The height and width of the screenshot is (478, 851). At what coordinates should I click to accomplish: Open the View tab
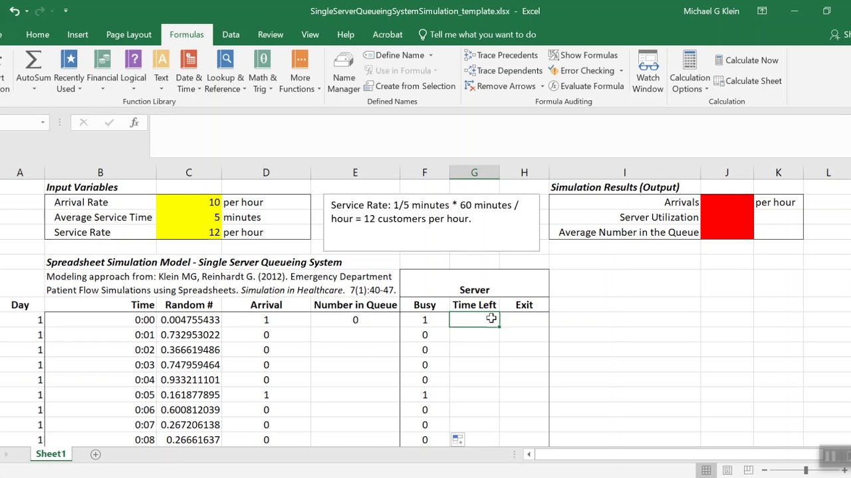[x=310, y=35]
